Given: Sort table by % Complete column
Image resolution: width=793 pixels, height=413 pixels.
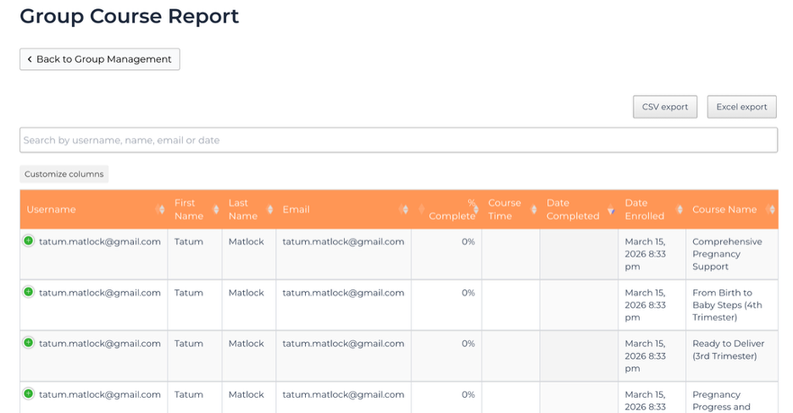Looking at the screenshot, I should point(446,210).
